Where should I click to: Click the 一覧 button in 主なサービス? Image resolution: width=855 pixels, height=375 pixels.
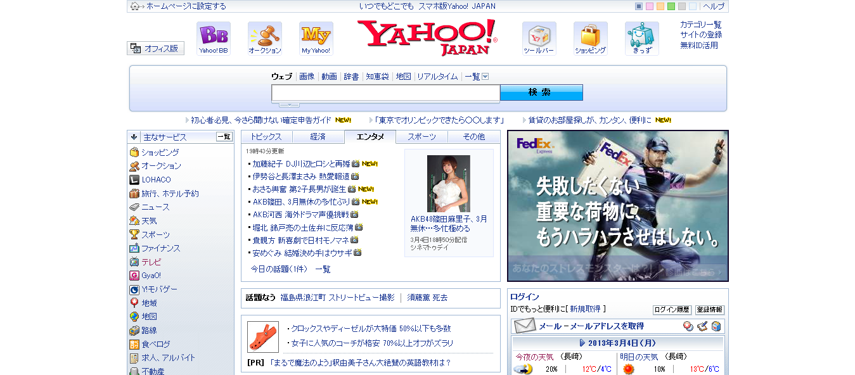[224, 137]
